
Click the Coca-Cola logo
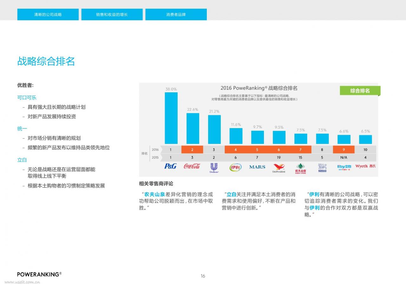click(192, 166)
